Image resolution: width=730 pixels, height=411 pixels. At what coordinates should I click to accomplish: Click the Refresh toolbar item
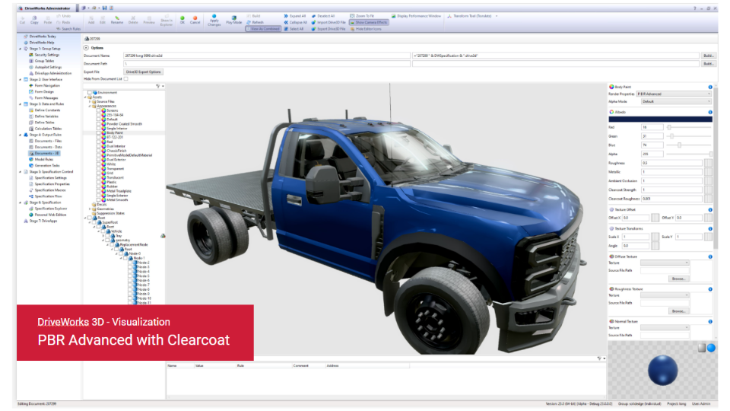point(255,22)
